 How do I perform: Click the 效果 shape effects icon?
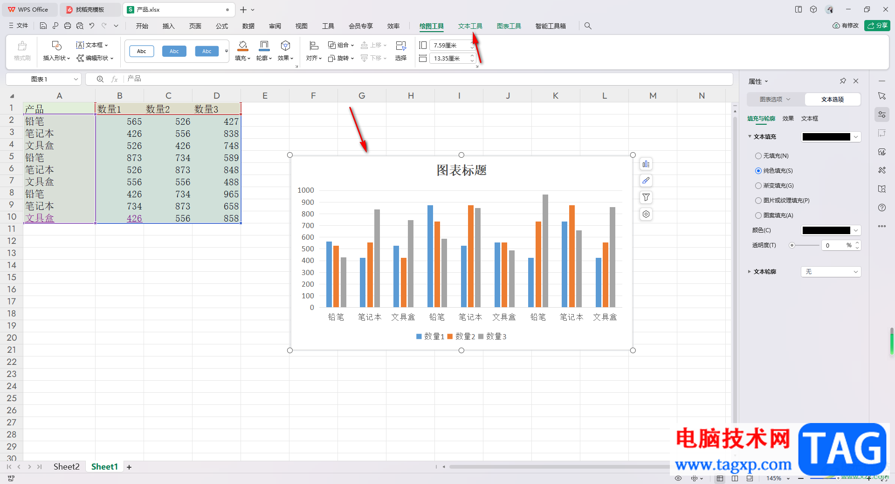coord(285,46)
